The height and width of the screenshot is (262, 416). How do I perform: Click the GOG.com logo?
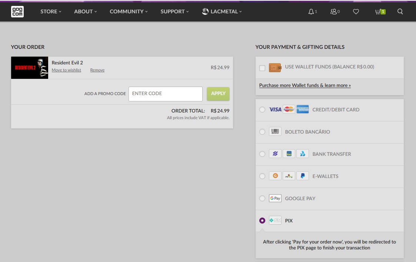17,11
